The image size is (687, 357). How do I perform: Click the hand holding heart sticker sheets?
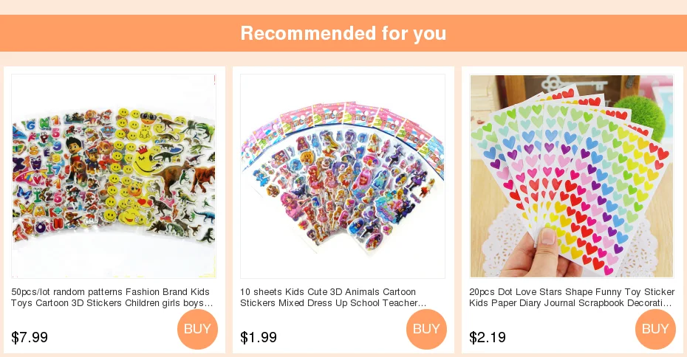541,254
